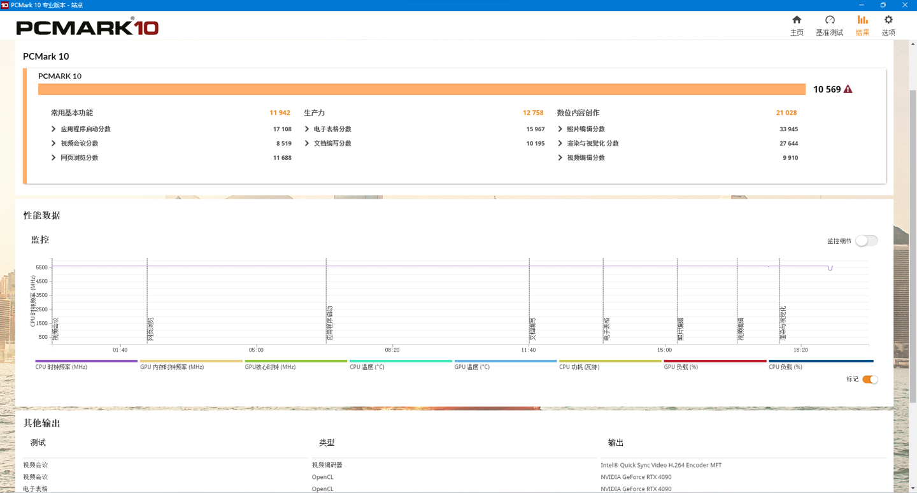Select GPU 内存时钟频率 (MHz) legend swatch

click(191, 361)
